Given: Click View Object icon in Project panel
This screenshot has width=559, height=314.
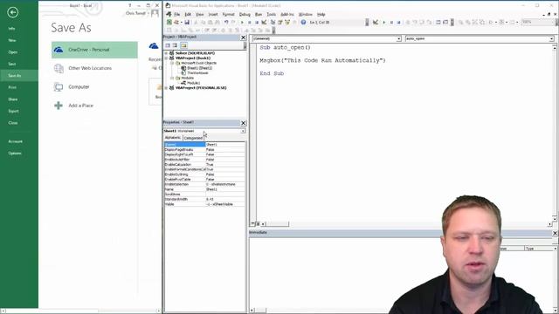Looking at the screenshot, I should coord(175,45).
